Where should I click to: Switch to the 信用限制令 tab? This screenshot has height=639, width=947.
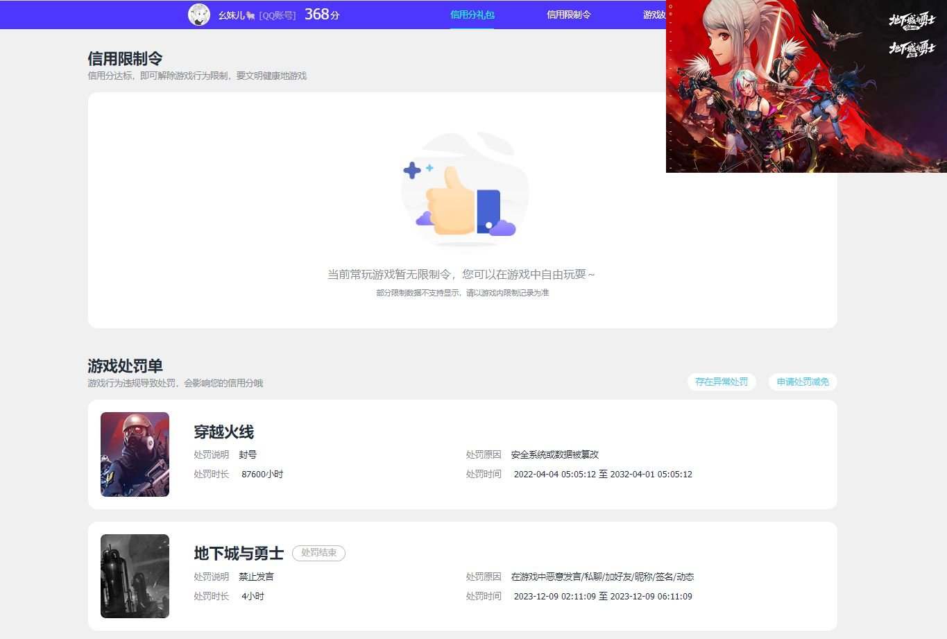tap(568, 15)
